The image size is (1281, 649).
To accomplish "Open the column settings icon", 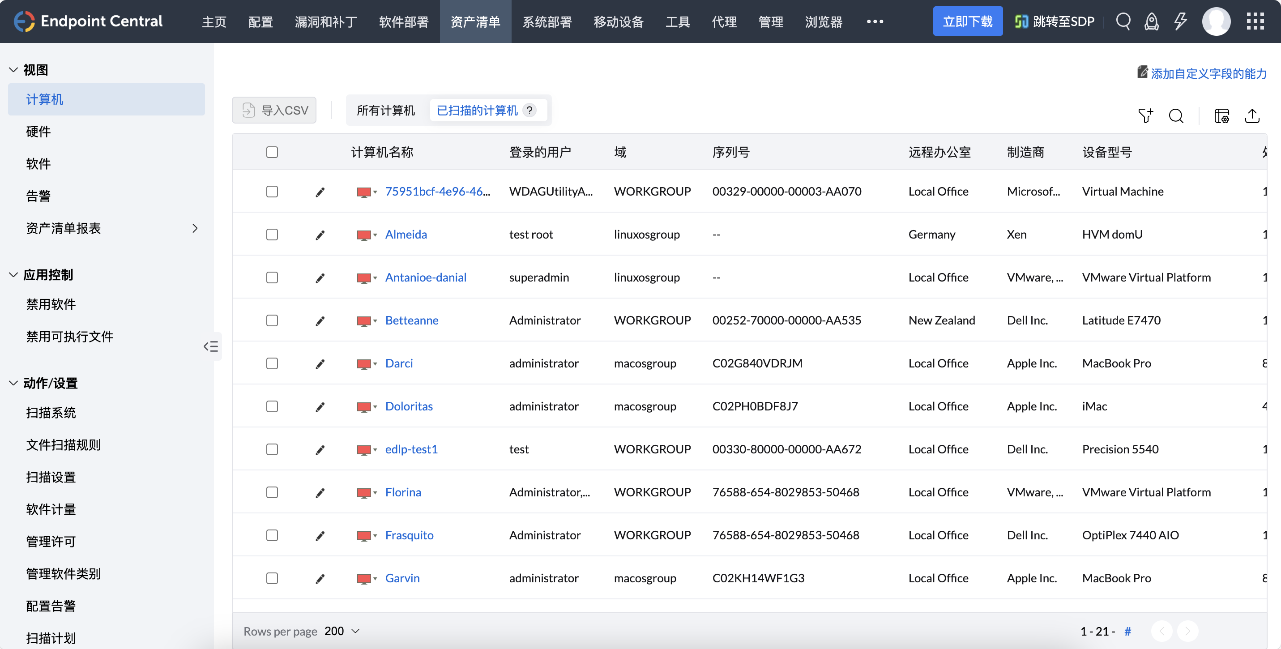I will tap(1221, 116).
